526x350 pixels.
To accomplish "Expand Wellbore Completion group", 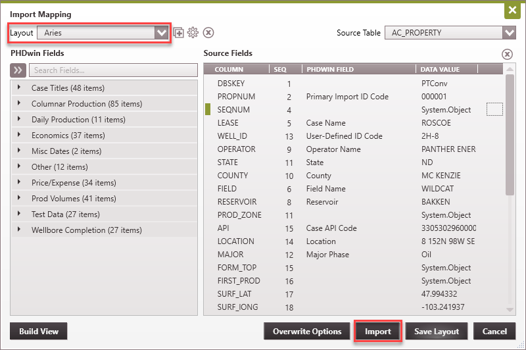I will (x=19, y=230).
